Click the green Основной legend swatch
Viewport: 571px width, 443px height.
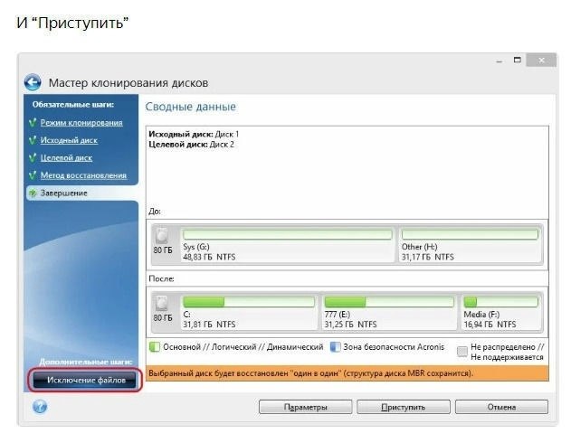[153, 348]
